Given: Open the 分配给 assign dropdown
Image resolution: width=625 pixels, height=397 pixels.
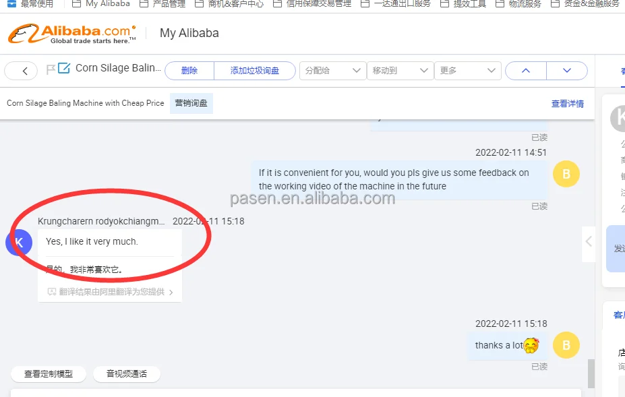Looking at the screenshot, I should [333, 71].
